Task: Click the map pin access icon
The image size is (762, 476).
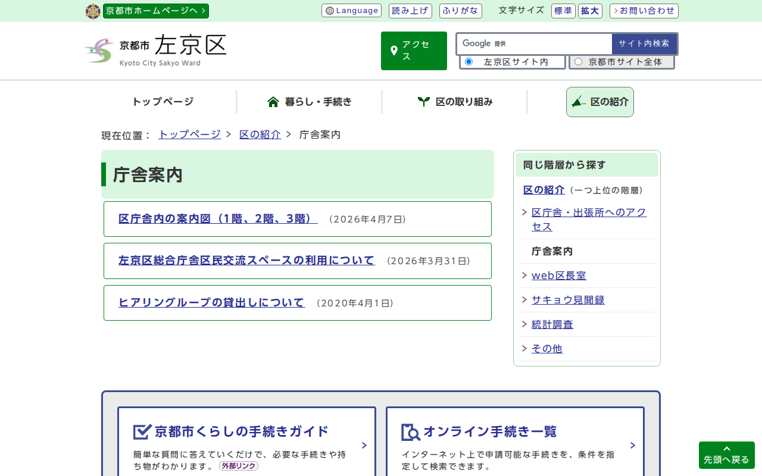Action: (x=394, y=51)
